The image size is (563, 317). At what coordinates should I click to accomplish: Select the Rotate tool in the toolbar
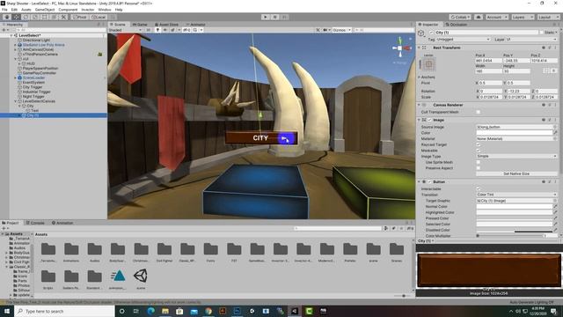[x=26, y=17]
